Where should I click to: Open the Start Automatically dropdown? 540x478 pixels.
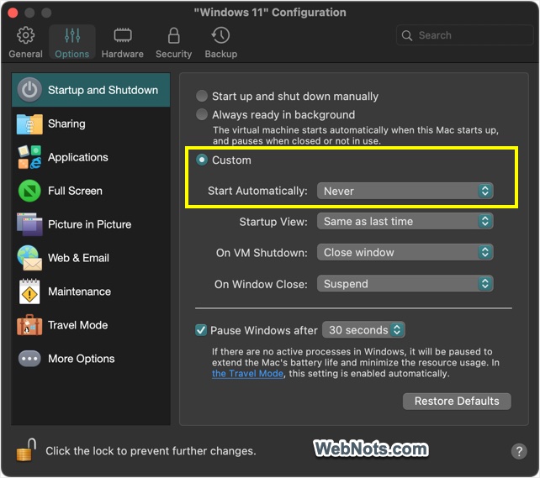coord(405,191)
